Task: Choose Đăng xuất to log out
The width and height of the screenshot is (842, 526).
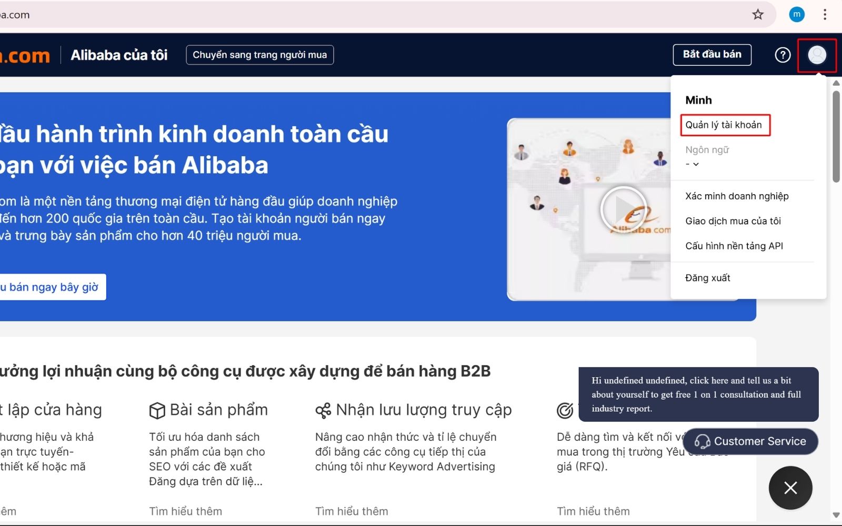Action: (708, 278)
